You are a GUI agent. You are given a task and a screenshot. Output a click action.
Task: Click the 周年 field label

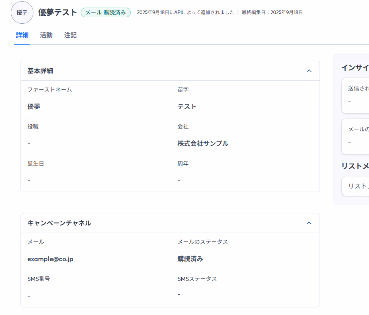183,164
